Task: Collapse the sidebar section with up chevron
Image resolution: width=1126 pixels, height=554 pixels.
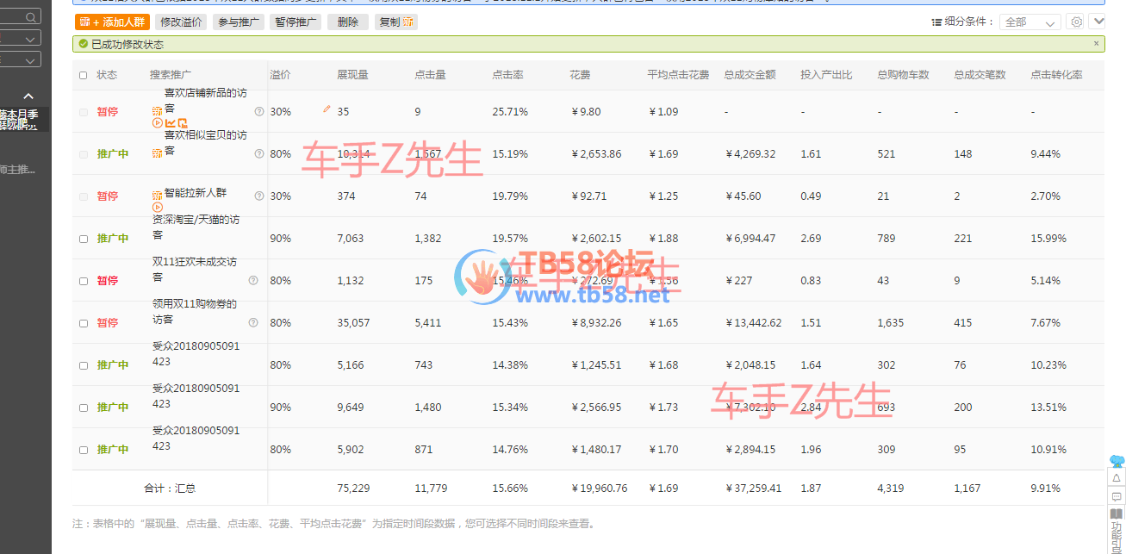Action: (28, 96)
